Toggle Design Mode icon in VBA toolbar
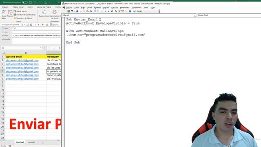This screenshot has width=261, height=147. [x=112, y=11]
